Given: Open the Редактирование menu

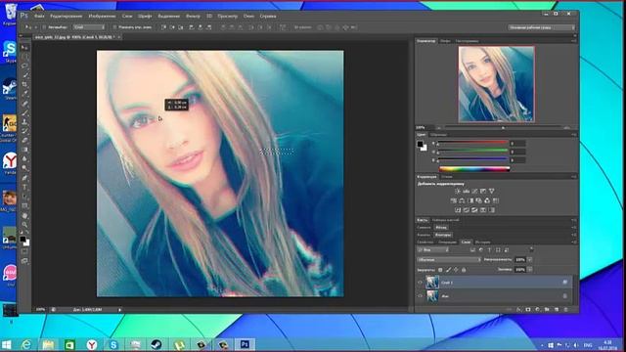Looking at the screenshot, I should pos(66,16).
